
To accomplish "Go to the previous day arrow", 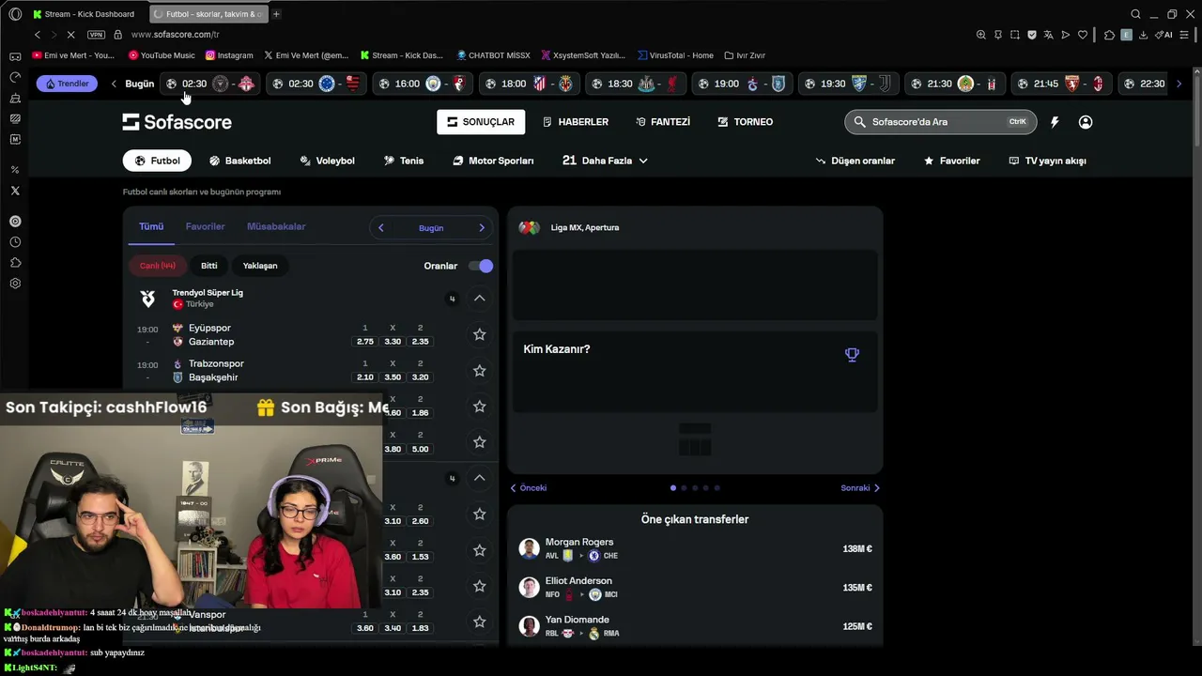I will coord(380,228).
